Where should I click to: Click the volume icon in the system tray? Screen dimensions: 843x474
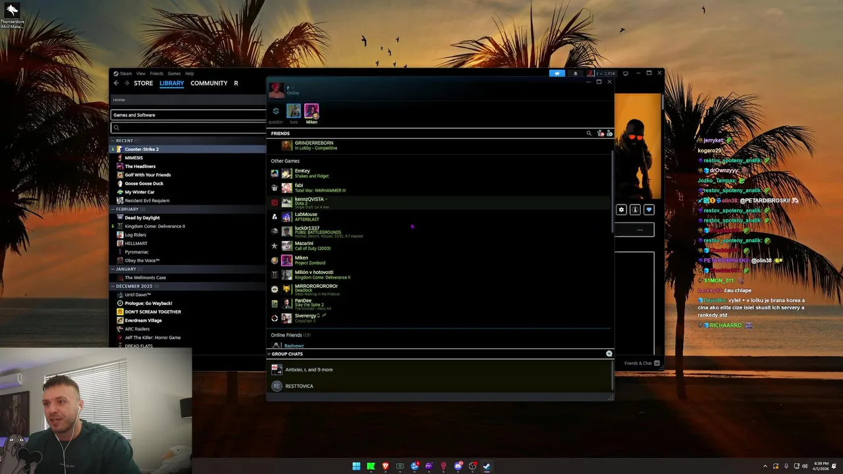coord(805,466)
